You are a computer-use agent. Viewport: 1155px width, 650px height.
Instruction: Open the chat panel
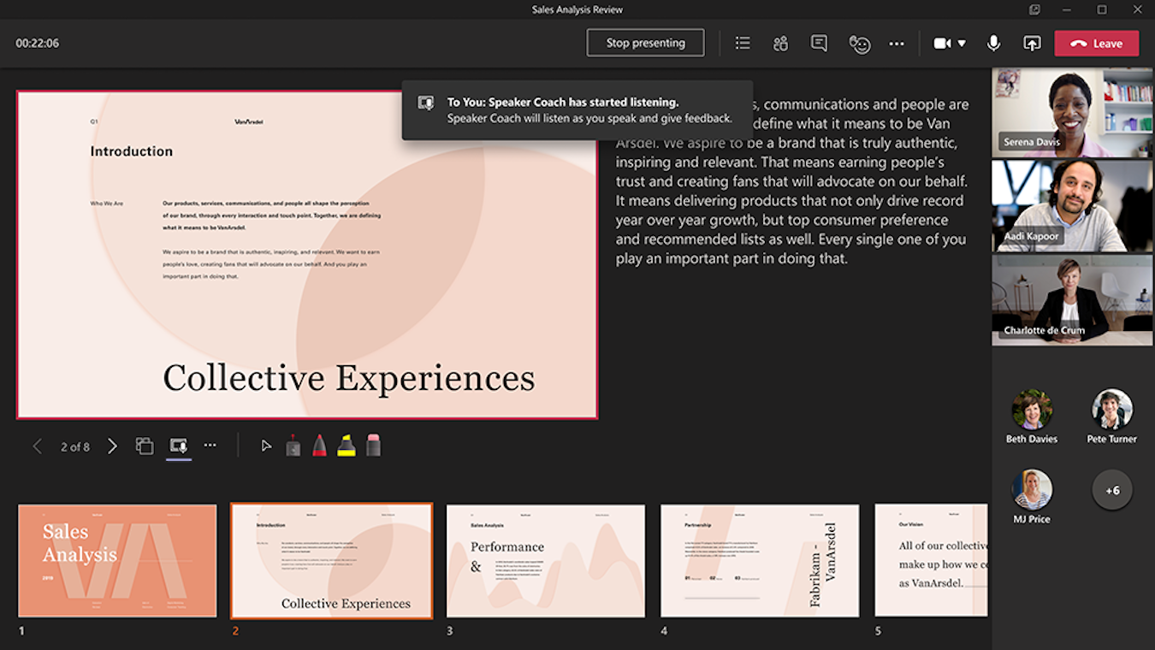click(818, 43)
